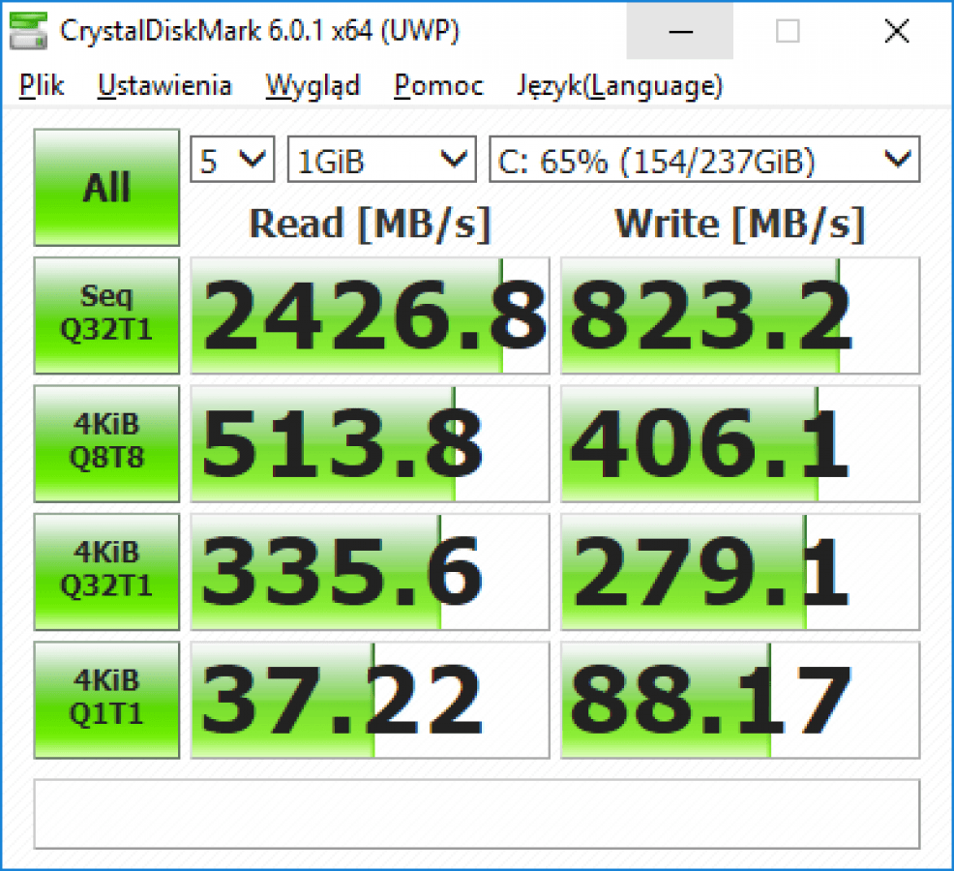
Task: Open the test count dropdown showing 5
Action: click(232, 161)
